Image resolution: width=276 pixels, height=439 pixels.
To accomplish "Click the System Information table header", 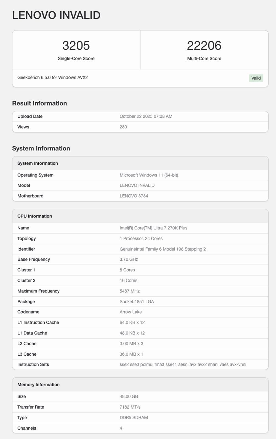I will pos(38,163).
